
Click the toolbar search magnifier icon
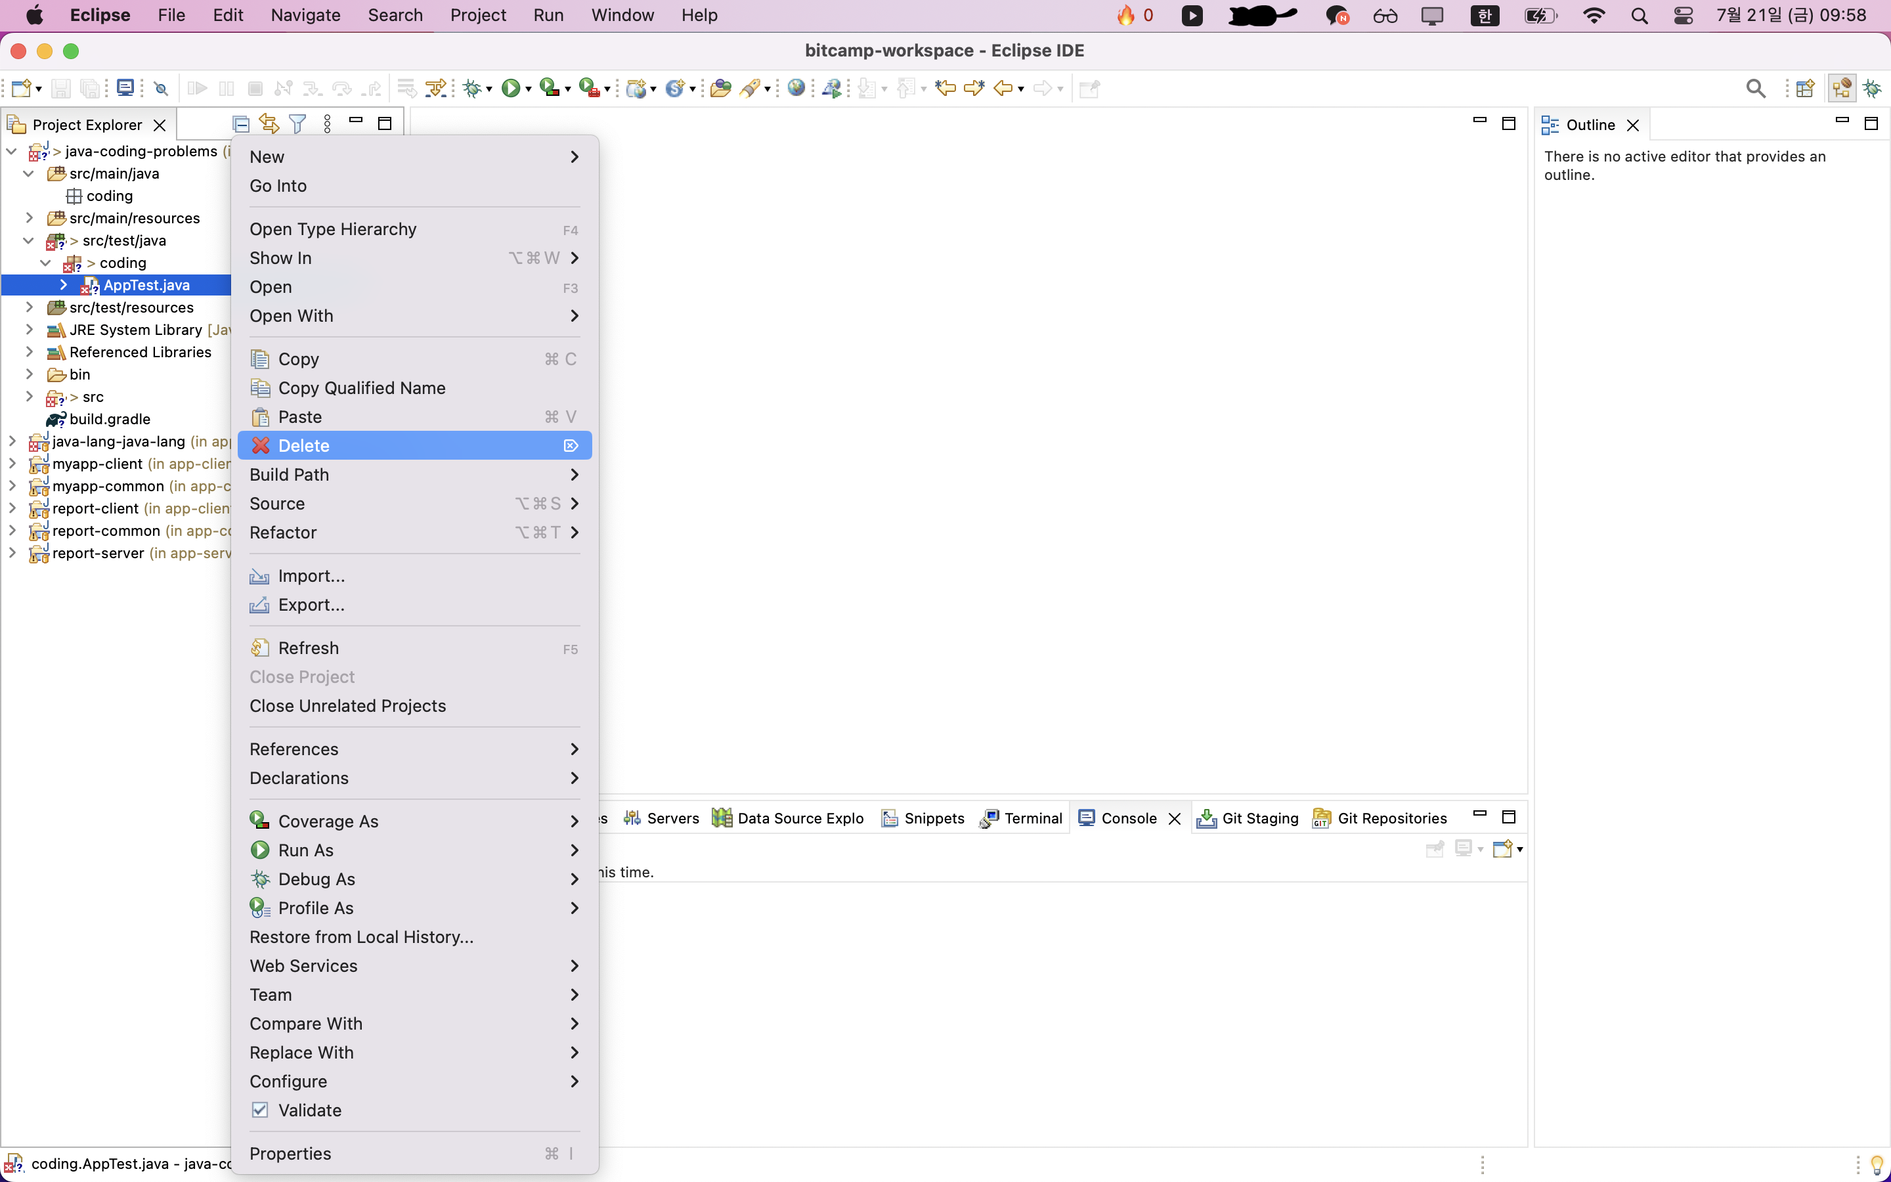(x=1755, y=89)
